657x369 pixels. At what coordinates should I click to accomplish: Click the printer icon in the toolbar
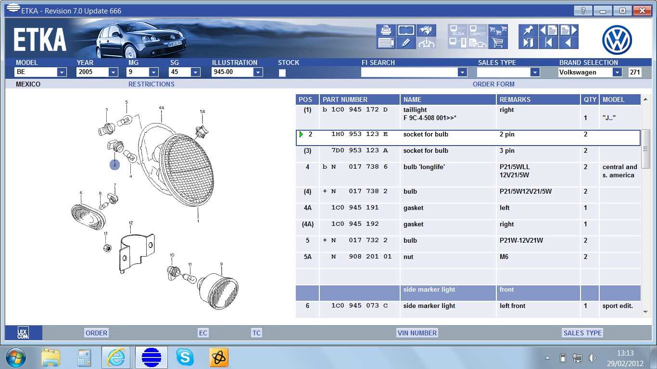pos(386,30)
